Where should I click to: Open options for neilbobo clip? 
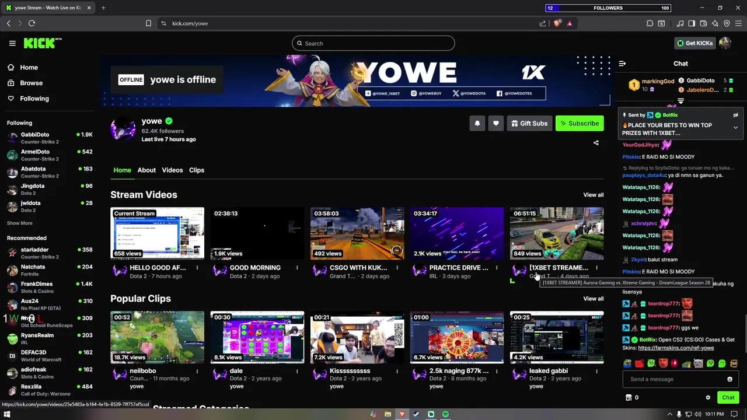pyautogui.click(x=197, y=371)
